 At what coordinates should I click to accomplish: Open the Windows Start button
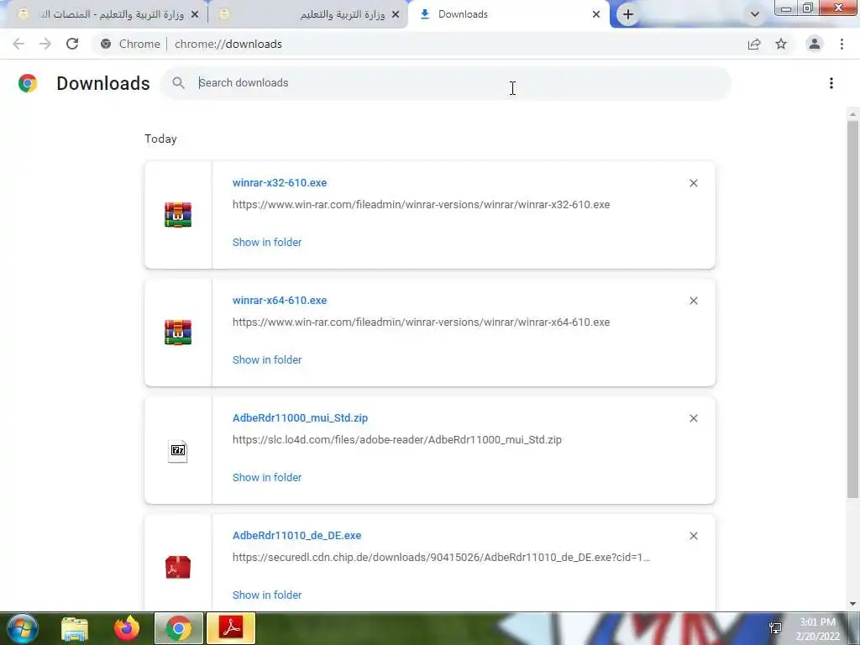(22, 628)
